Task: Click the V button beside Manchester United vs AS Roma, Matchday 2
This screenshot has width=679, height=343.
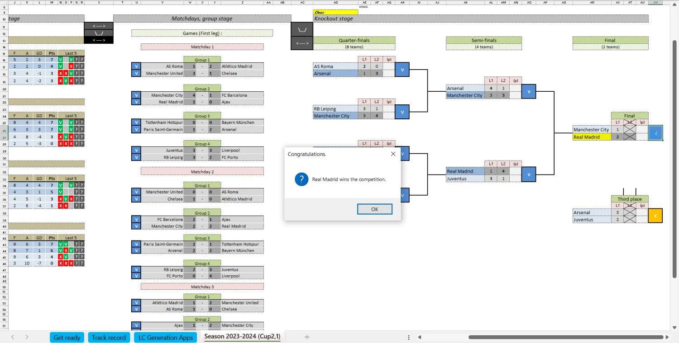Action: 136,192
